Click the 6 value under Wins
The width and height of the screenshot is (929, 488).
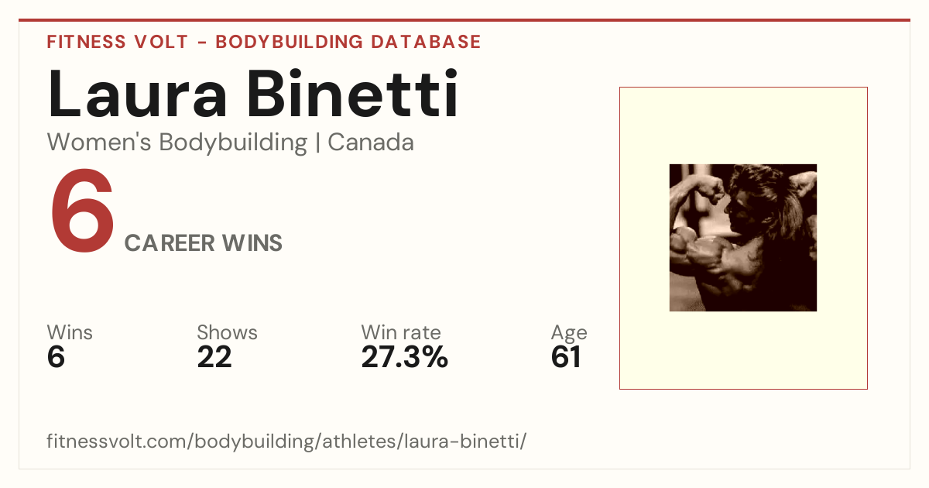coord(56,357)
